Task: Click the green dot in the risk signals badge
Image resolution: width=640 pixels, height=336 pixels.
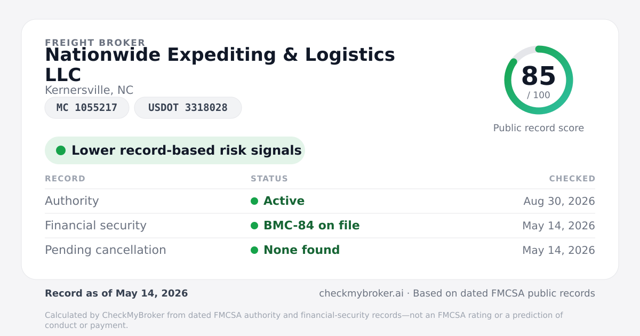Action: pos(61,150)
